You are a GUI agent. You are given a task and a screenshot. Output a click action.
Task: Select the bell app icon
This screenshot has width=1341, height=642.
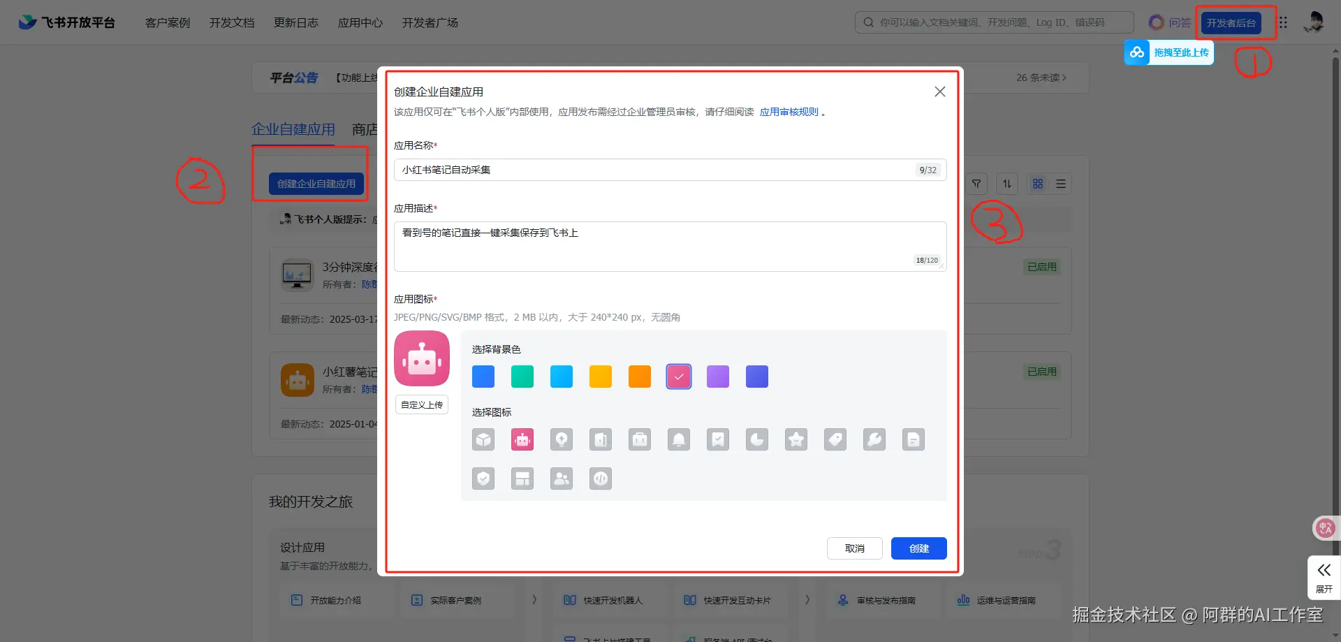(x=679, y=439)
